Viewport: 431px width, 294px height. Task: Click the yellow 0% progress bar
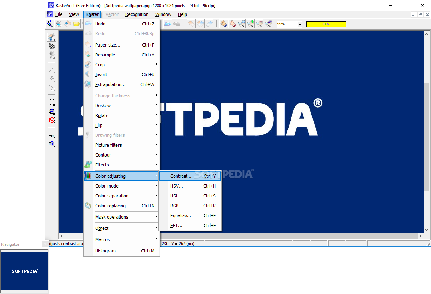[326, 24]
